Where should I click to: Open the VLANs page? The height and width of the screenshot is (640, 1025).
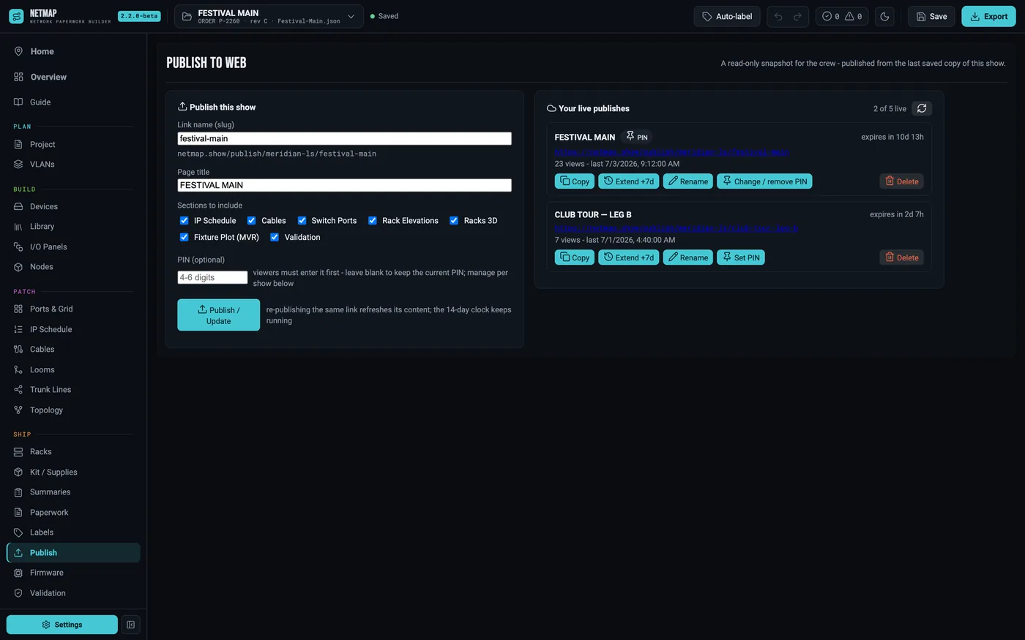pyautogui.click(x=73, y=164)
